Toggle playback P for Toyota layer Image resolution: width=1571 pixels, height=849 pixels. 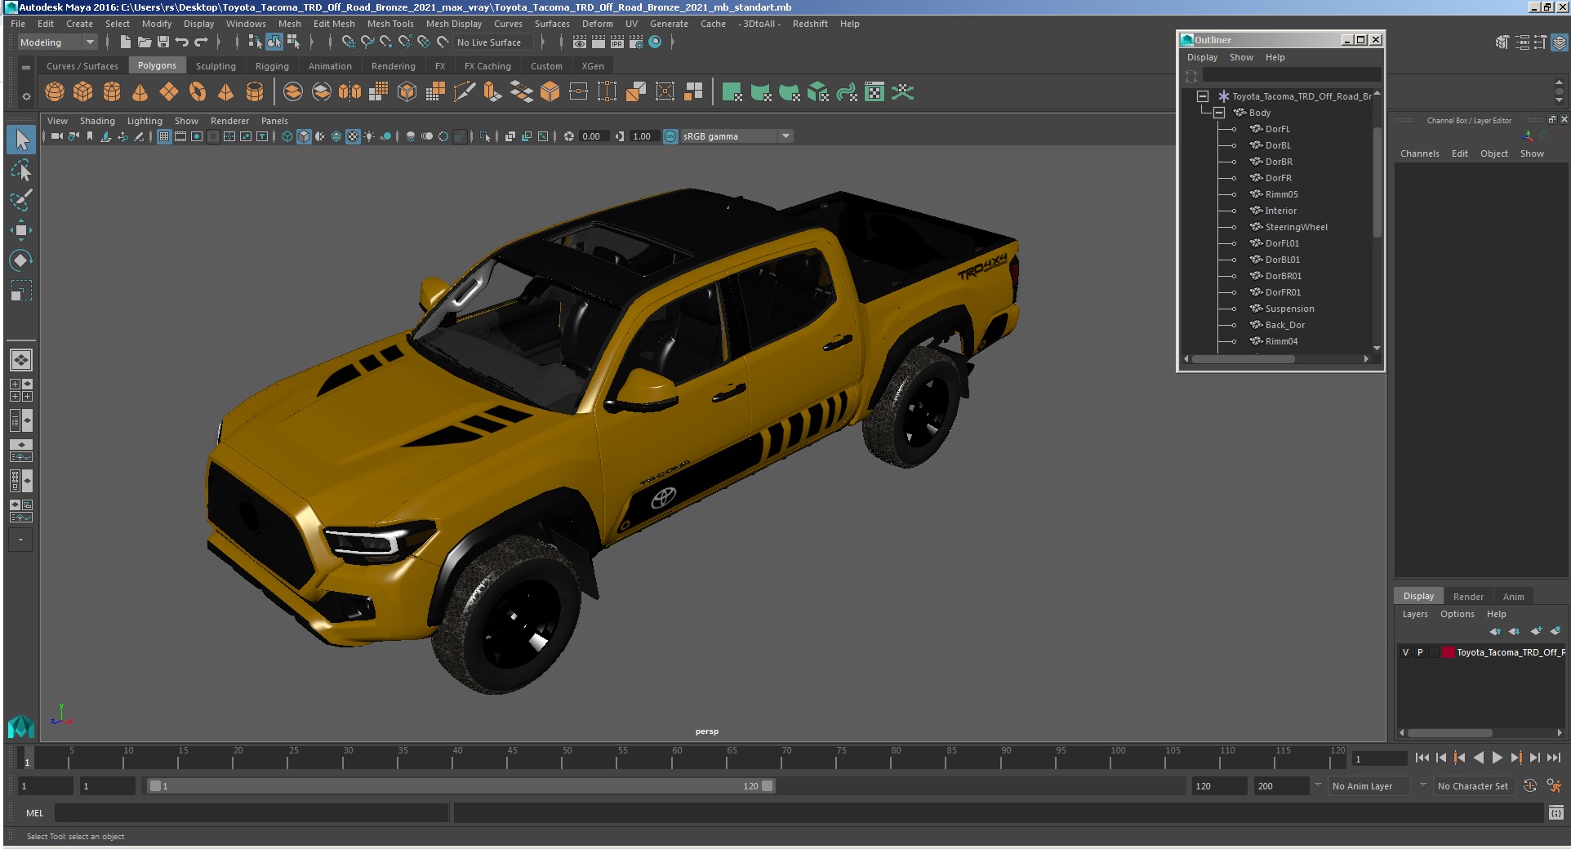coord(1420,652)
